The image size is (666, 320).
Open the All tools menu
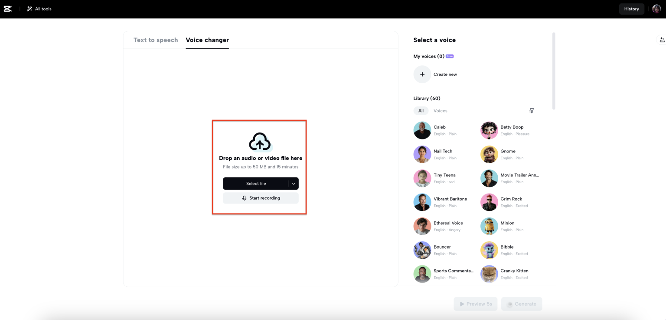[x=39, y=9]
